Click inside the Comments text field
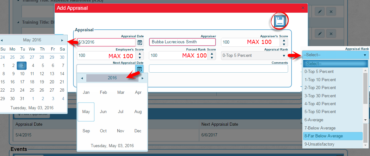Image resolution: width=370 pixels, height=156 pixels. pyautogui.click(x=218, y=69)
